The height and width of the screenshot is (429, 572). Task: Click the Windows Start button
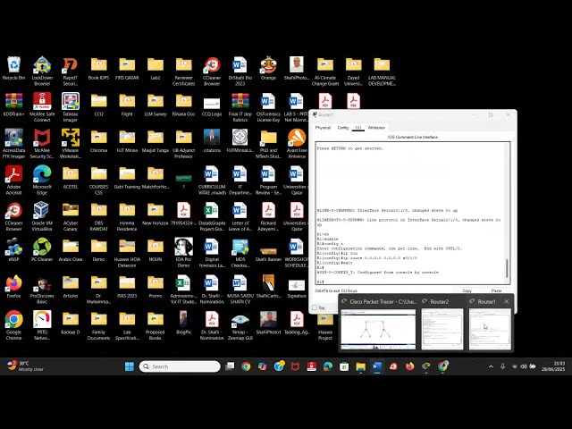[x=130, y=366]
